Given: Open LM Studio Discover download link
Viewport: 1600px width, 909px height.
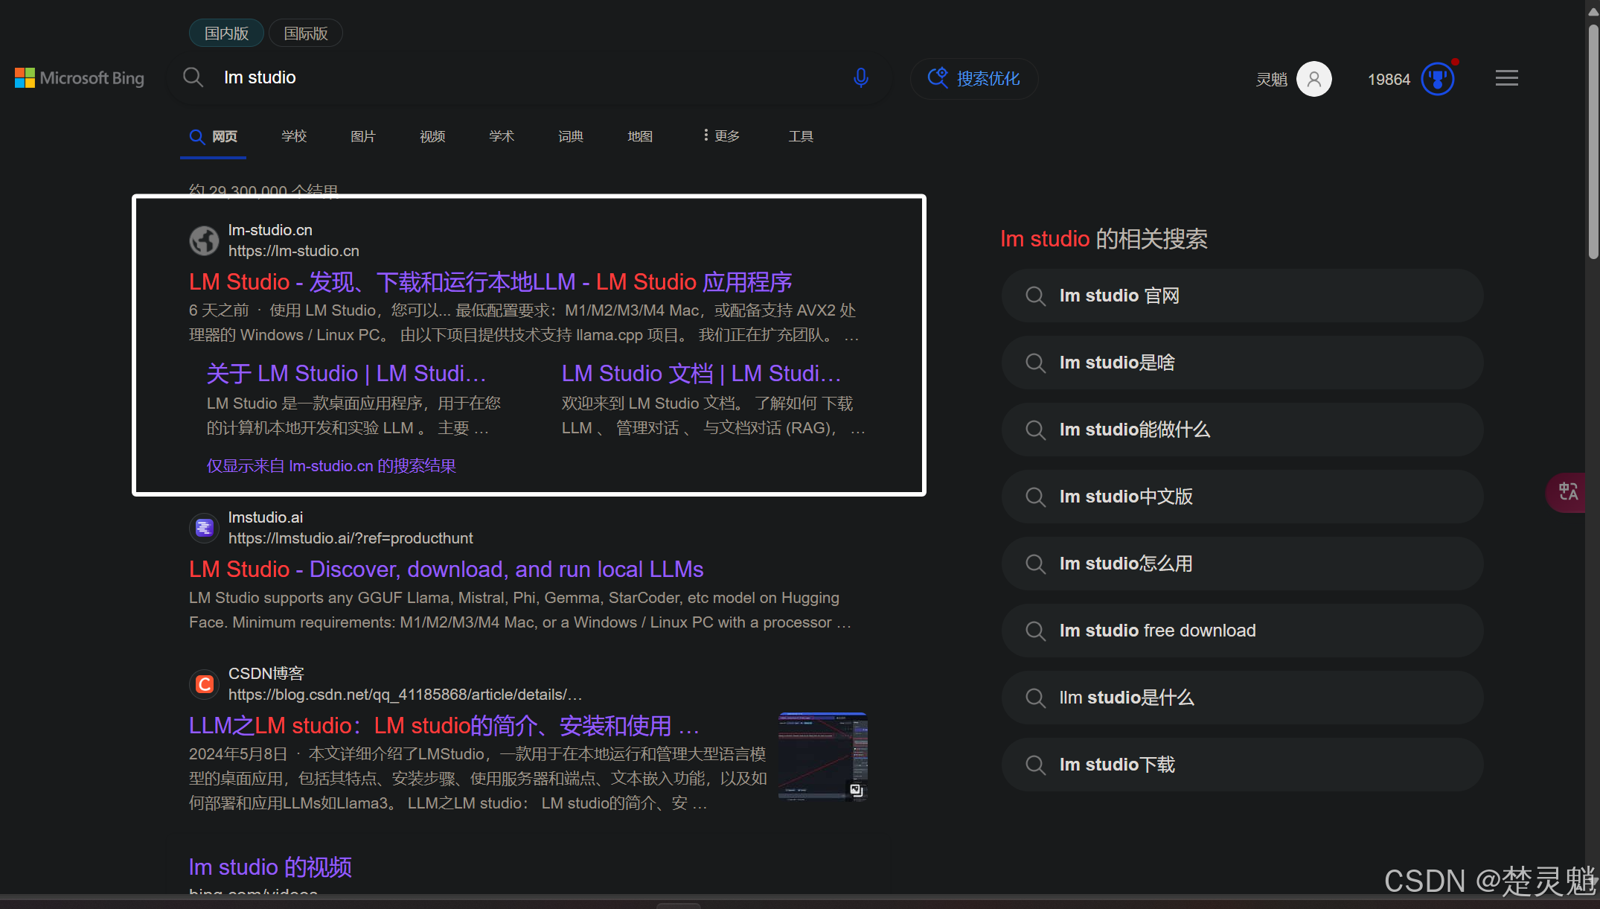Looking at the screenshot, I should (446, 570).
